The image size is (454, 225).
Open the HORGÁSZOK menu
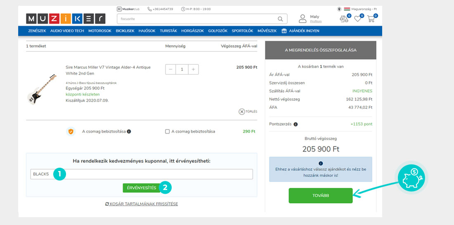193,30
